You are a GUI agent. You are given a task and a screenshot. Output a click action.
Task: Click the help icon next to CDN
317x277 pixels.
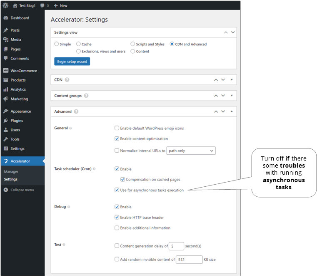67,79
